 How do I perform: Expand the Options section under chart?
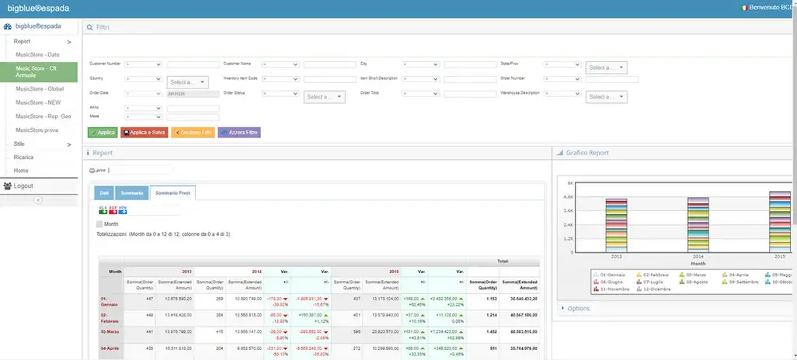(x=579, y=308)
